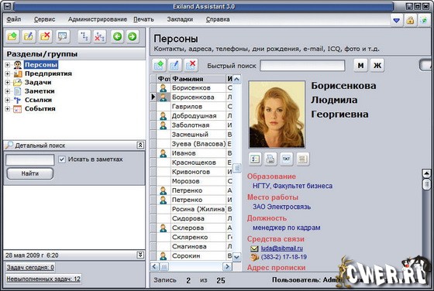Click the Задач сегодня: 0 link
The width and height of the screenshot is (434, 291).
click(x=30, y=267)
